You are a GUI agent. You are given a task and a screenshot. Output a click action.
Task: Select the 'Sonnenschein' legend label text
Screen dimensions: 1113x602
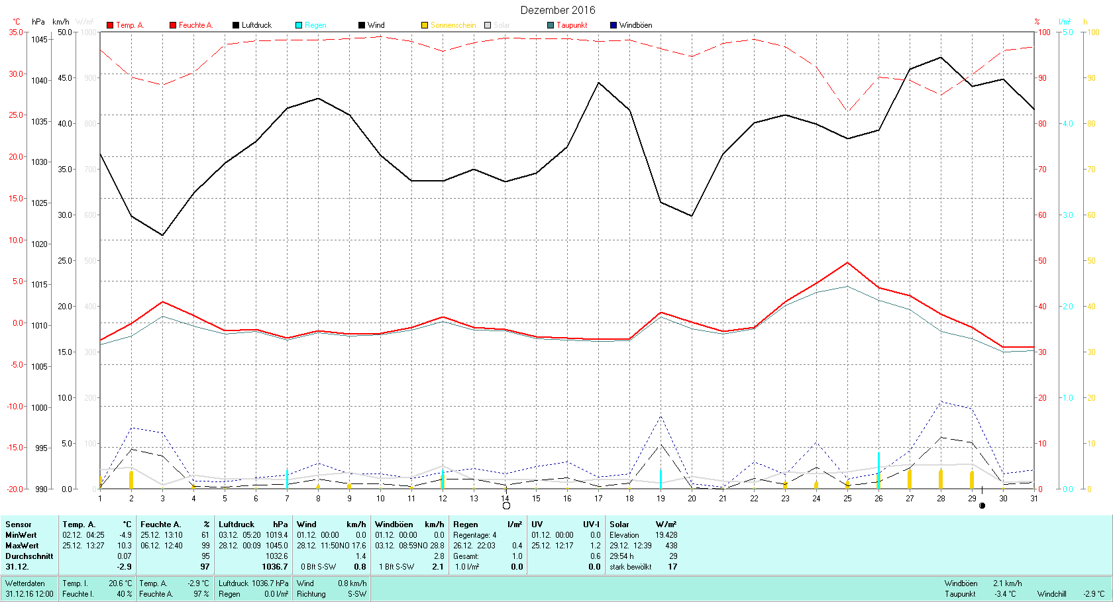pyautogui.click(x=453, y=25)
